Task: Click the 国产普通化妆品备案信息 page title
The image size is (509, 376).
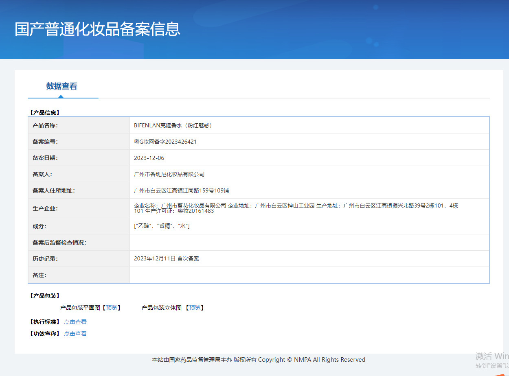Action: click(x=97, y=29)
